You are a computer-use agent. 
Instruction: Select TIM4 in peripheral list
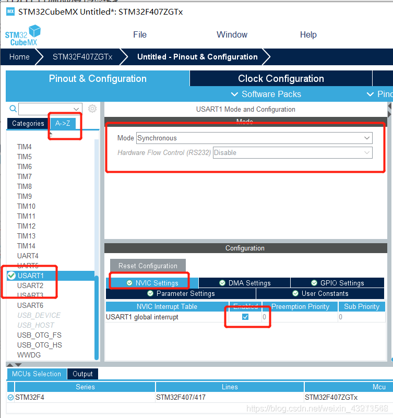click(x=24, y=147)
